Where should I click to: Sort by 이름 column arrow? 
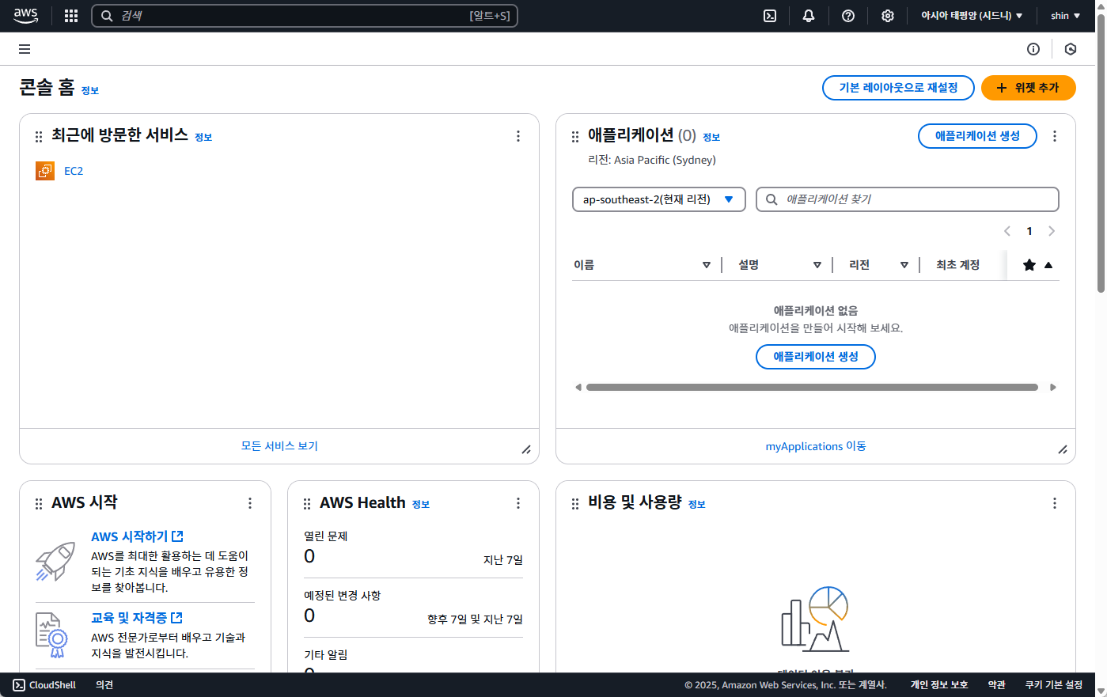tap(707, 265)
